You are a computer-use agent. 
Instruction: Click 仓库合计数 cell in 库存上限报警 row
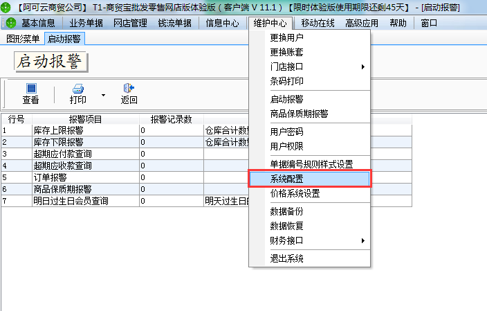(226, 130)
